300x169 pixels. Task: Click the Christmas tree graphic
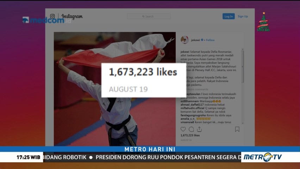[x=263, y=22]
